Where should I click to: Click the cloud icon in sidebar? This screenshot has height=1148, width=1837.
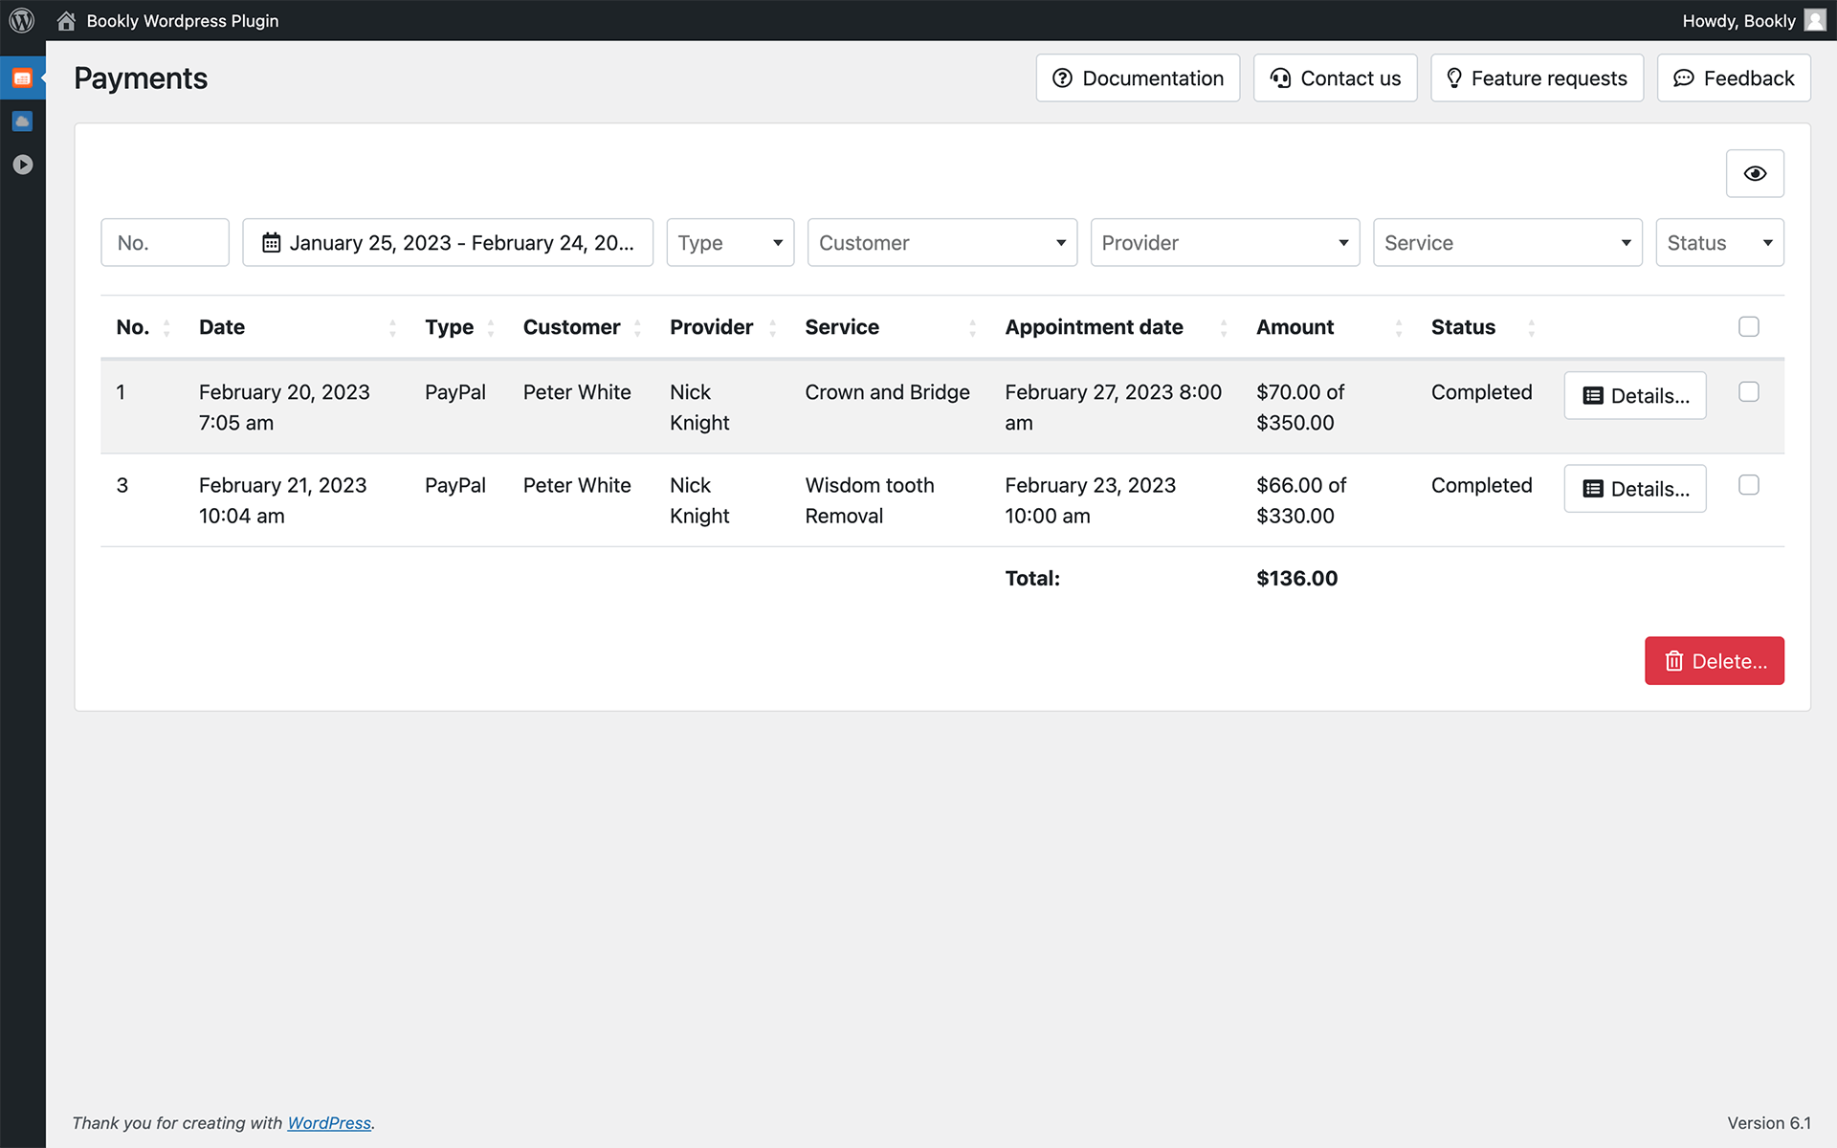[22, 121]
